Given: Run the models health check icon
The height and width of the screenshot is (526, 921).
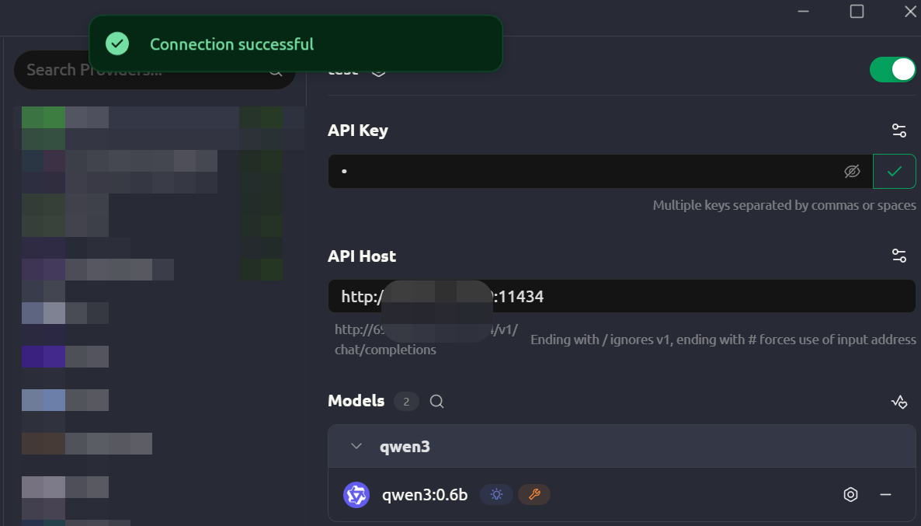Looking at the screenshot, I should pos(898,402).
